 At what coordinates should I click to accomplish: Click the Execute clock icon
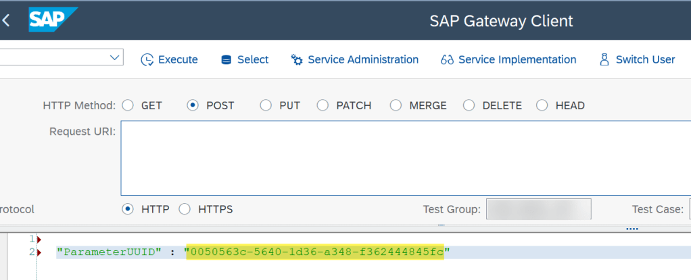point(147,60)
